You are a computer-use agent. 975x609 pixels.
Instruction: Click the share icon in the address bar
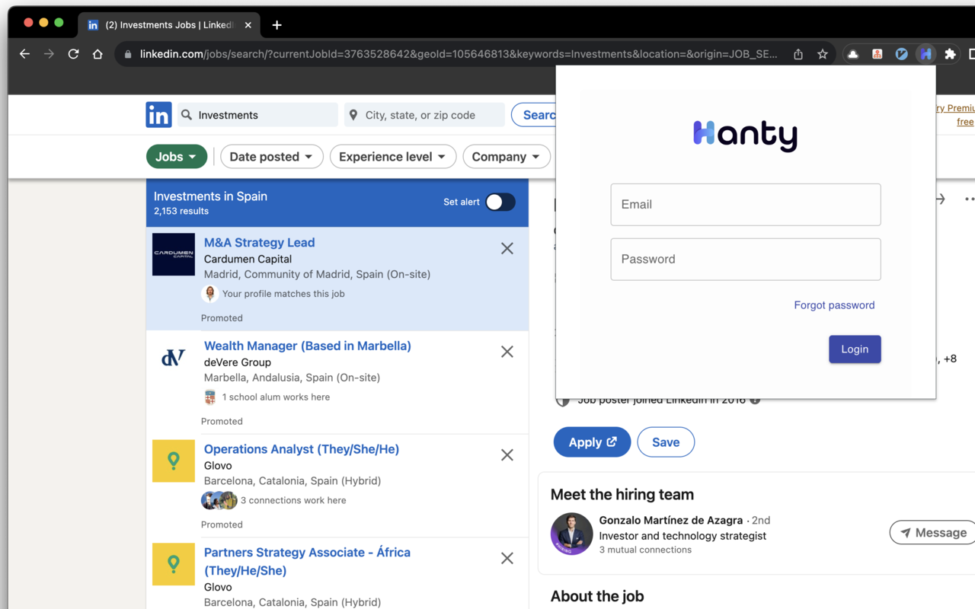(x=798, y=54)
